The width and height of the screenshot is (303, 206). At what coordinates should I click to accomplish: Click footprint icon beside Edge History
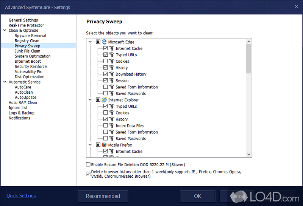pyautogui.click(x=112, y=68)
